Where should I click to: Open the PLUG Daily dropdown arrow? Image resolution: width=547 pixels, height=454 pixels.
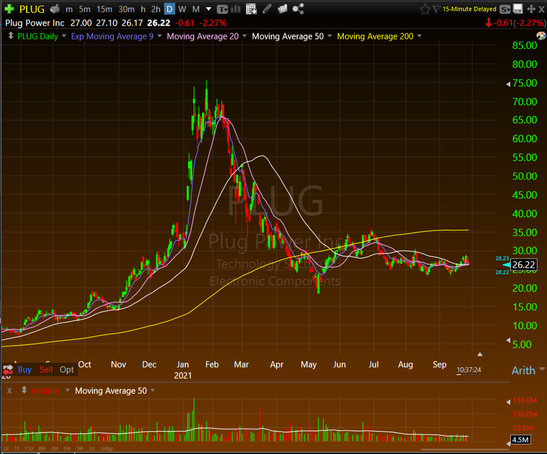[x=64, y=36]
